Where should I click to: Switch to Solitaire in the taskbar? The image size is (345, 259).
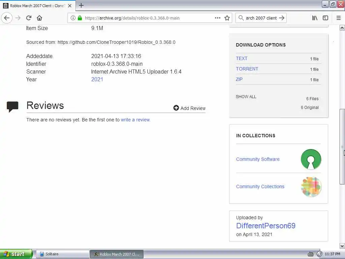62,254
